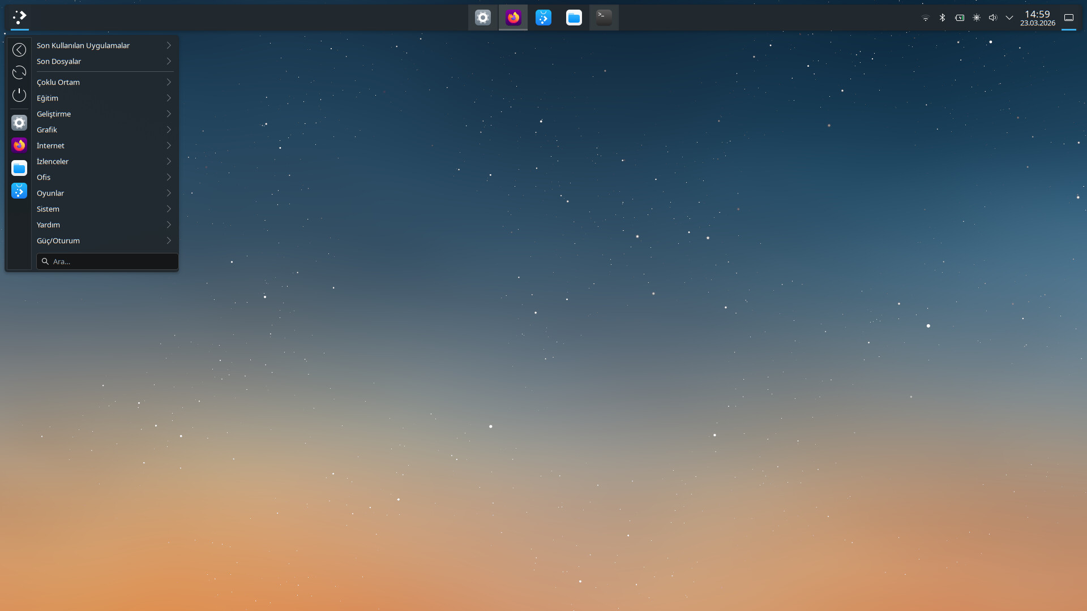The image size is (1087, 611).
Task: Click the back arrow icon in the menu sidebar
Action: 19,50
